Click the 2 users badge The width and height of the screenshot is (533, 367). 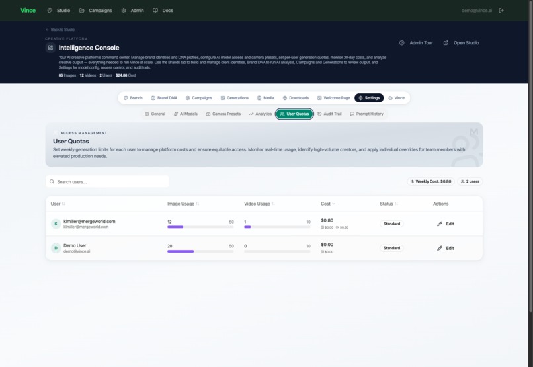(x=470, y=181)
